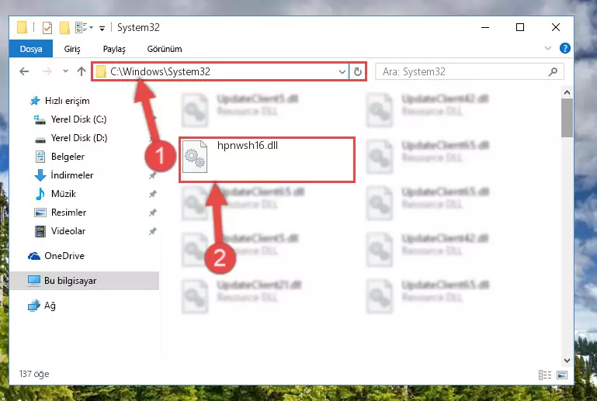The width and height of the screenshot is (597, 401).
Task: Select the hpnwsh16.dll file icon
Action: tap(195, 157)
